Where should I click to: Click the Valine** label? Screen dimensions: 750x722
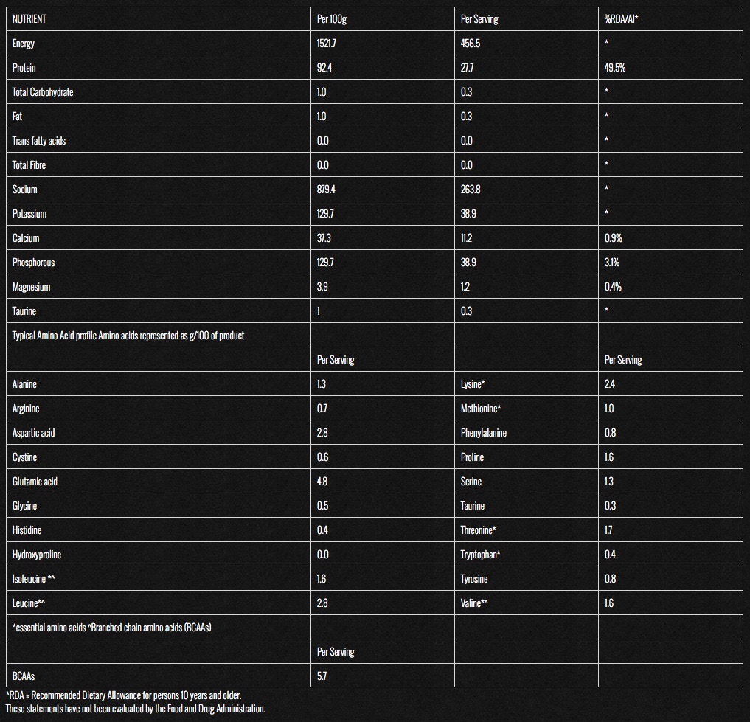coord(474,603)
